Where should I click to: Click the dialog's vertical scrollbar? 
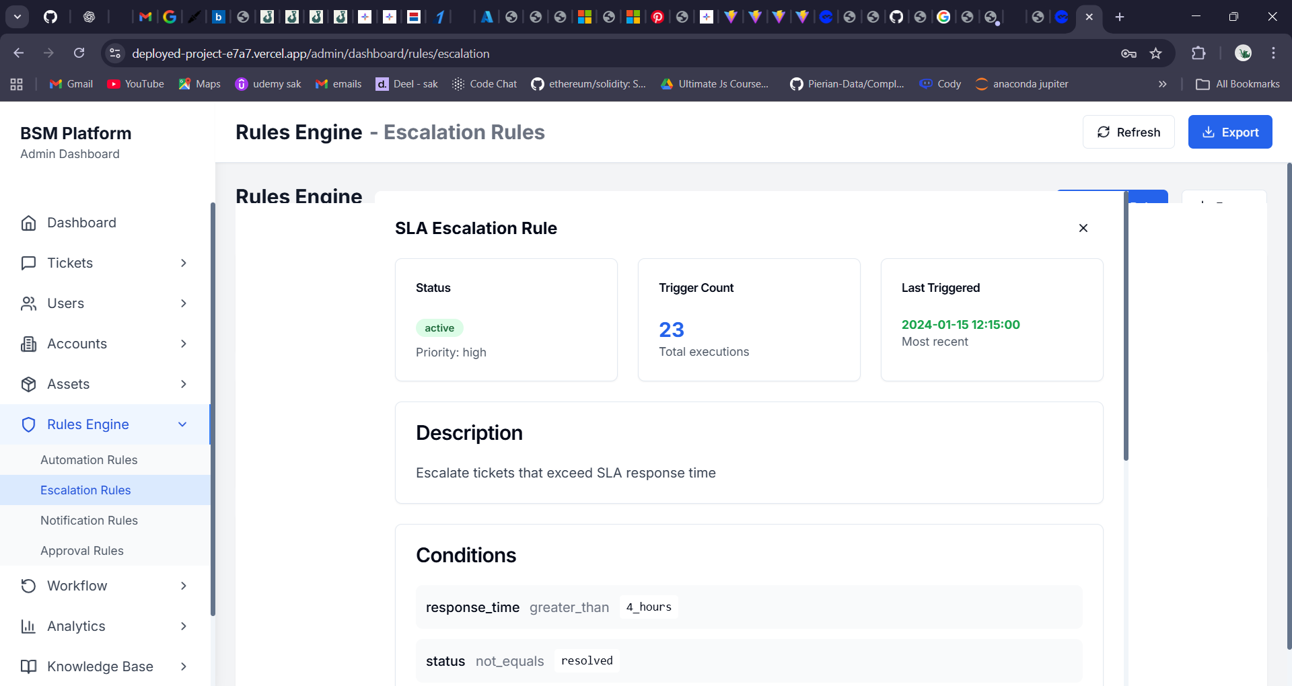[1126, 326]
